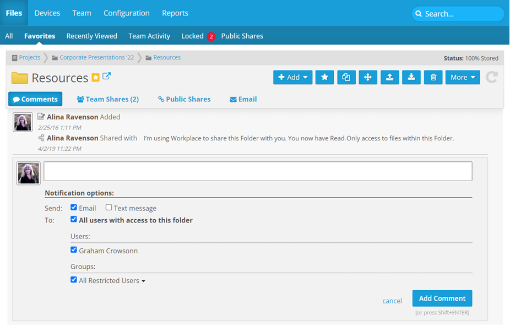The image size is (510, 326).
Task: Click the trash delete icon button
Action: coord(433,78)
